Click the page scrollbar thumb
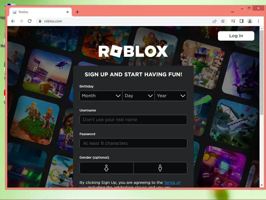The width and height of the screenshot is (266, 200). pyautogui.click(x=262, y=73)
